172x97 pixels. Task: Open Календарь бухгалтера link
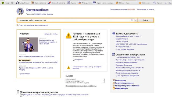click(x=124, y=65)
